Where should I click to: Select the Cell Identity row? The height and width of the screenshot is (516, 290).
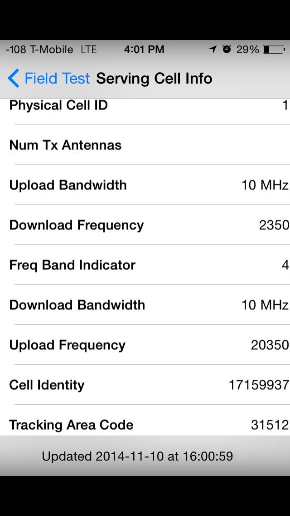pyautogui.click(x=145, y=385)
